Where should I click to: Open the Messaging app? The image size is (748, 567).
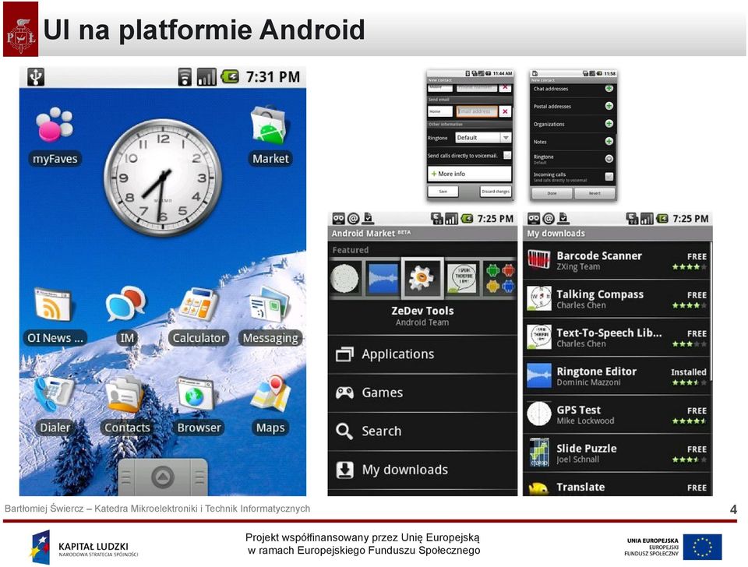pos(270,315)
